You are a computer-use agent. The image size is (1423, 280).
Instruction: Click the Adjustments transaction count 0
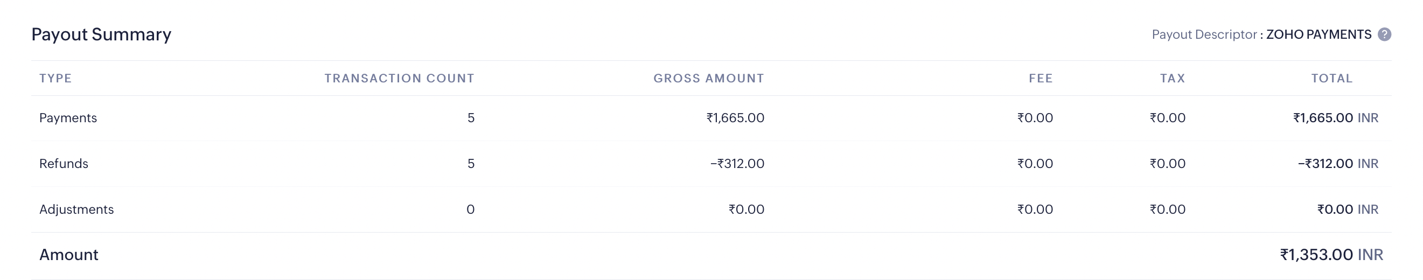coord(470,209)
